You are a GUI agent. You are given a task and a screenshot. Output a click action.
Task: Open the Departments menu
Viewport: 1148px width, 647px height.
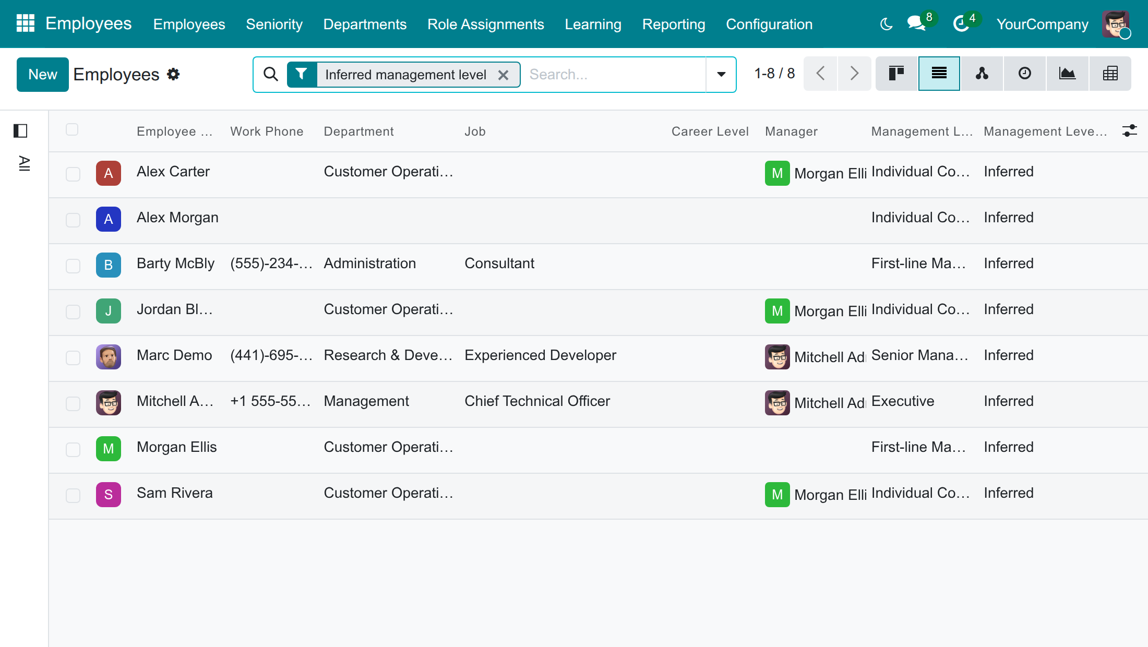click(x=365, y=24)
